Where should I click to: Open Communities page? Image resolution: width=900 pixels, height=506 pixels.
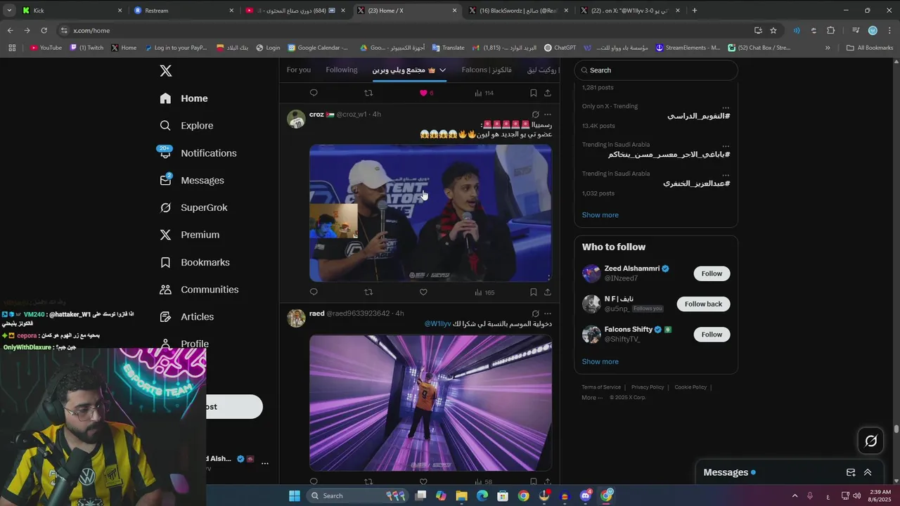[x=199, y=290]
